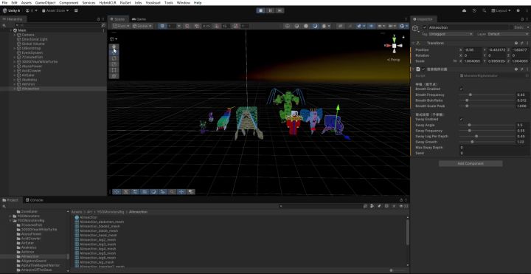531x274 pixels.
Task: Toggle the Scene gizmo lock icon
Action: [x=403, y=37]
